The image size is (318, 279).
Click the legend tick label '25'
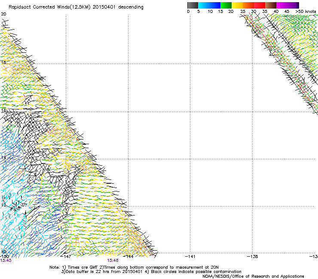(x=243, y=12)
